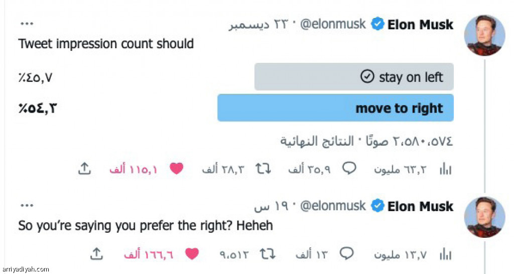Open reply on the second tweet
Image resolution: width=514 pixels, height=274 pixels.
[x=346, y=254]
